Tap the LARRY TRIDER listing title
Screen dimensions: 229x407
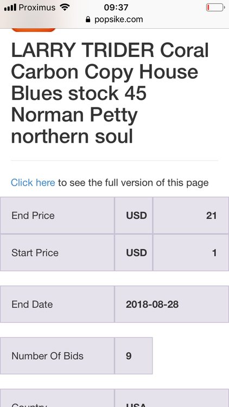(x=110, y=93)
